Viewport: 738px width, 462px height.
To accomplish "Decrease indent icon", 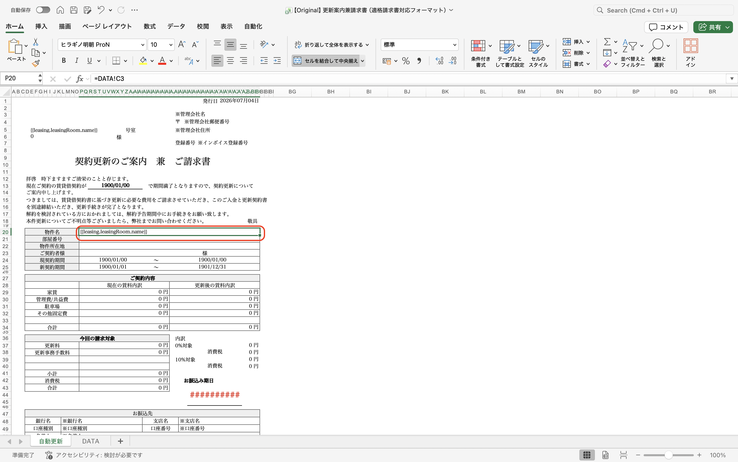I will click(264, 61).
